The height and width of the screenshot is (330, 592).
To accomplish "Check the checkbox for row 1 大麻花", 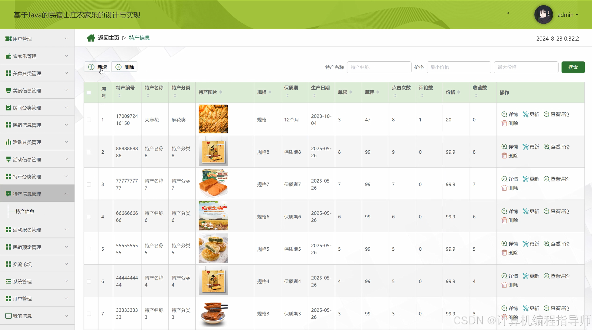I will (x=89, y=120).
